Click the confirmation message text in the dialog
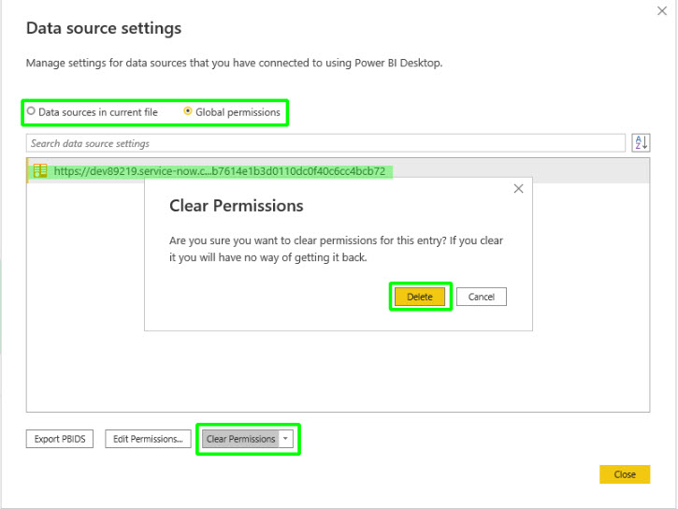The height and width of the screenshot is (509, 678). pos(336,249)
